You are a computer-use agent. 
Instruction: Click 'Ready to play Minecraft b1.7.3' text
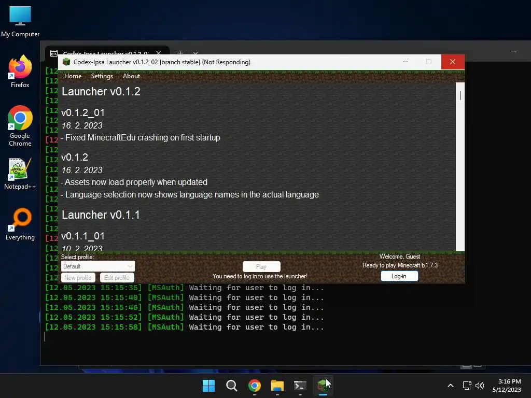click(400, 265)
